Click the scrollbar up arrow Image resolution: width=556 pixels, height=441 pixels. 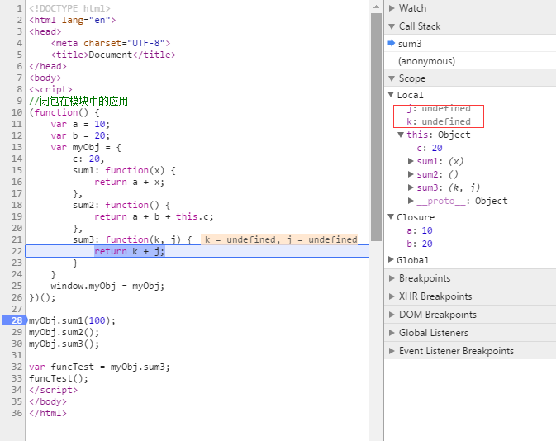[x=376, y=7]
